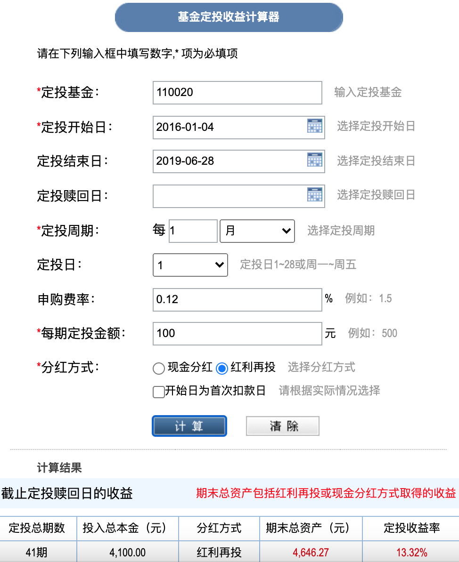Open calendar picker for 定投赎回日

[315, 194]
